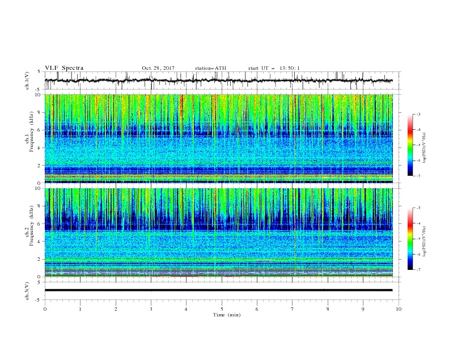Click time-axis tick label "1"
This screenshot has width=449, height=347.
click(x=81, y=309)
